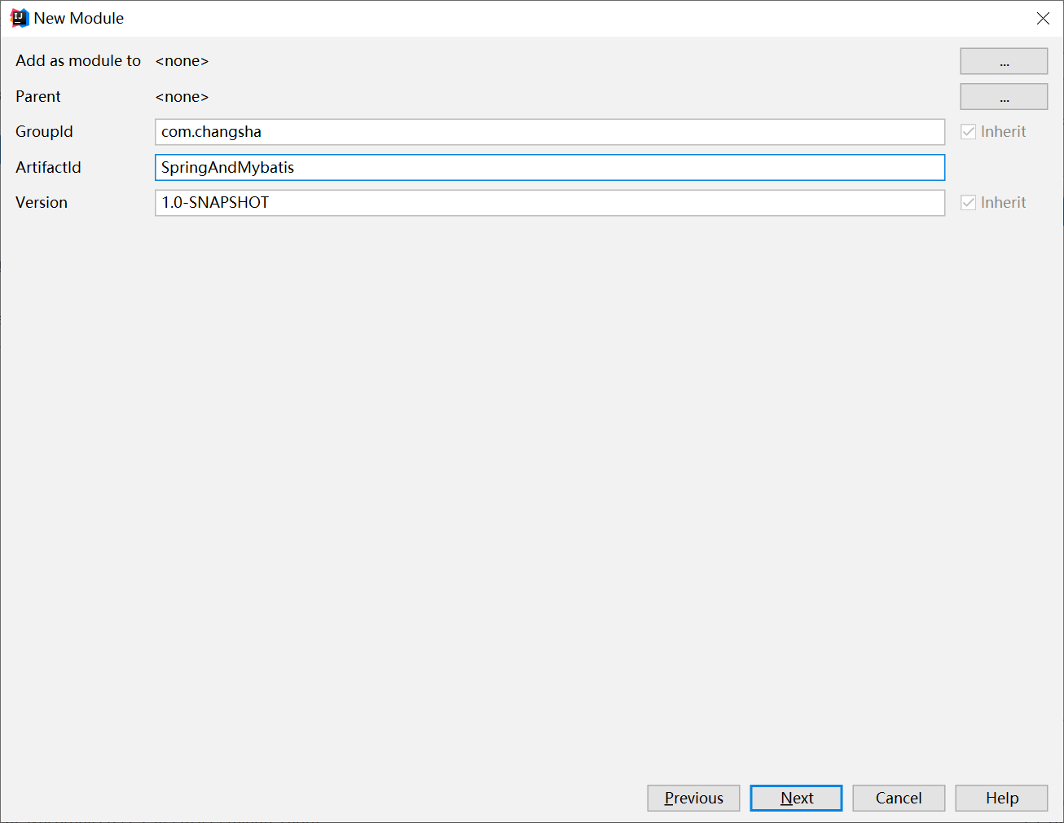The width and height of the screenshot is (1064, 823).
Task: Open browse button for Parent
Action: 1004,96
